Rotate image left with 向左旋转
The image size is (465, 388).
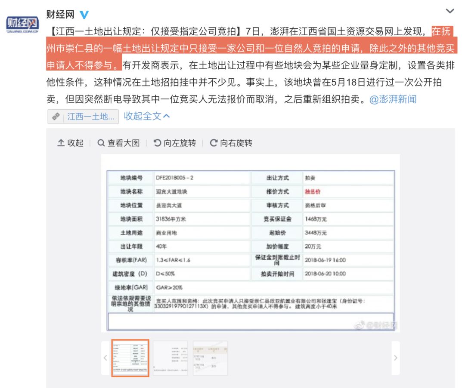180,143
